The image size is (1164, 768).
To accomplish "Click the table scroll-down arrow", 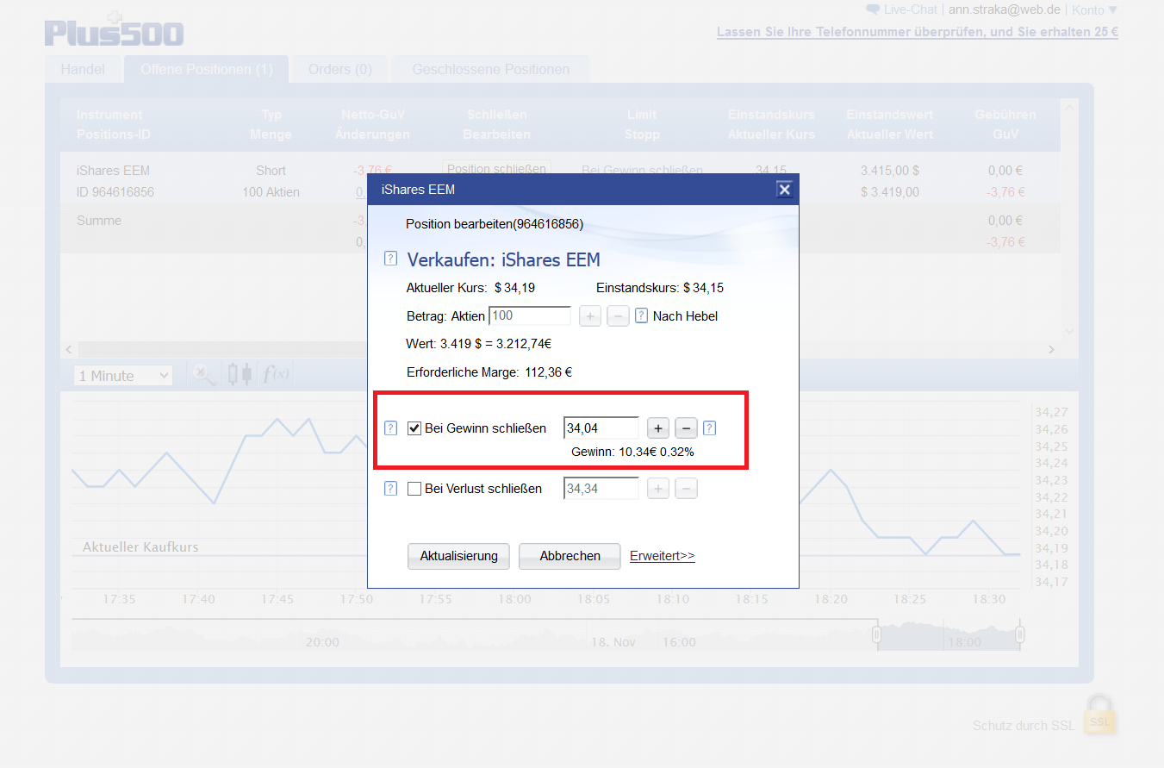I will 1069,331.
